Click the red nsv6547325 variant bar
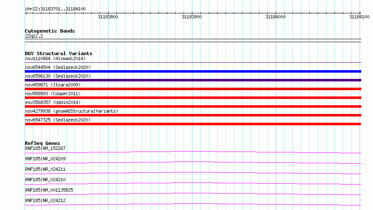The width and height of the screenshot is (373, 210). pos(193,124)
